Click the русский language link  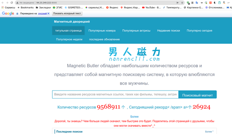click(42, 14)
